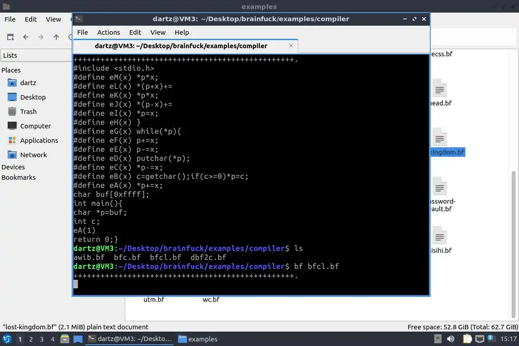The image size is (519, 346).
Task: Open View menu in file manager
Action: pos(53,19)
